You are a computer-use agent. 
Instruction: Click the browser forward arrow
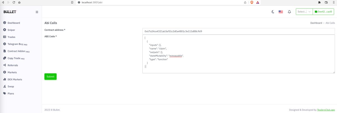pos(8,2)
